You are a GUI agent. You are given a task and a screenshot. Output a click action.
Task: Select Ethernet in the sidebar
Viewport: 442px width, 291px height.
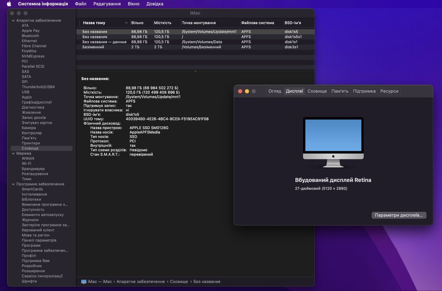(x=29, y=41)
